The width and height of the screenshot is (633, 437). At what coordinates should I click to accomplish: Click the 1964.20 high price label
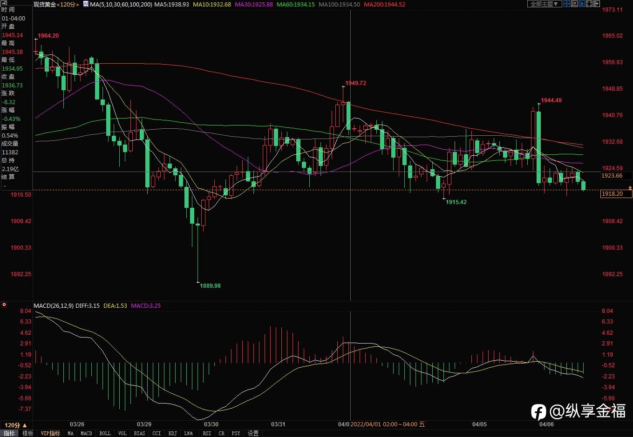tap(48, 36)
